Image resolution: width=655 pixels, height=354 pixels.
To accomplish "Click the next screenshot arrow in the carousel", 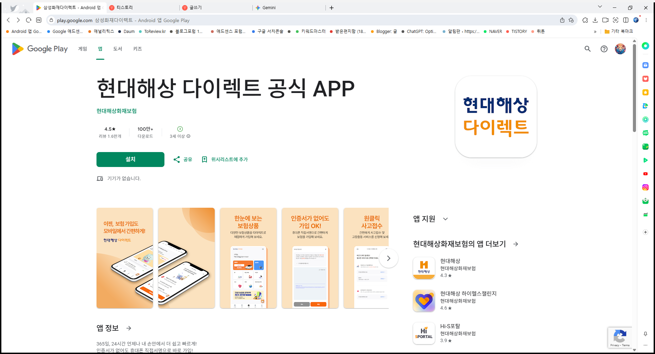I will pyautogui.click(x=388, y=258).
